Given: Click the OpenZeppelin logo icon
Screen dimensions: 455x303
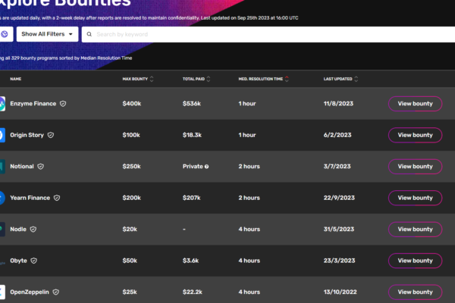Looking at the screenshot, I should click(x=3, y=292).
